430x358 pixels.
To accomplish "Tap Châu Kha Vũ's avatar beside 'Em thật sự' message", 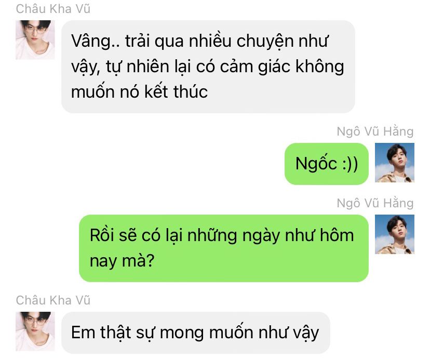I will (35, 331).
